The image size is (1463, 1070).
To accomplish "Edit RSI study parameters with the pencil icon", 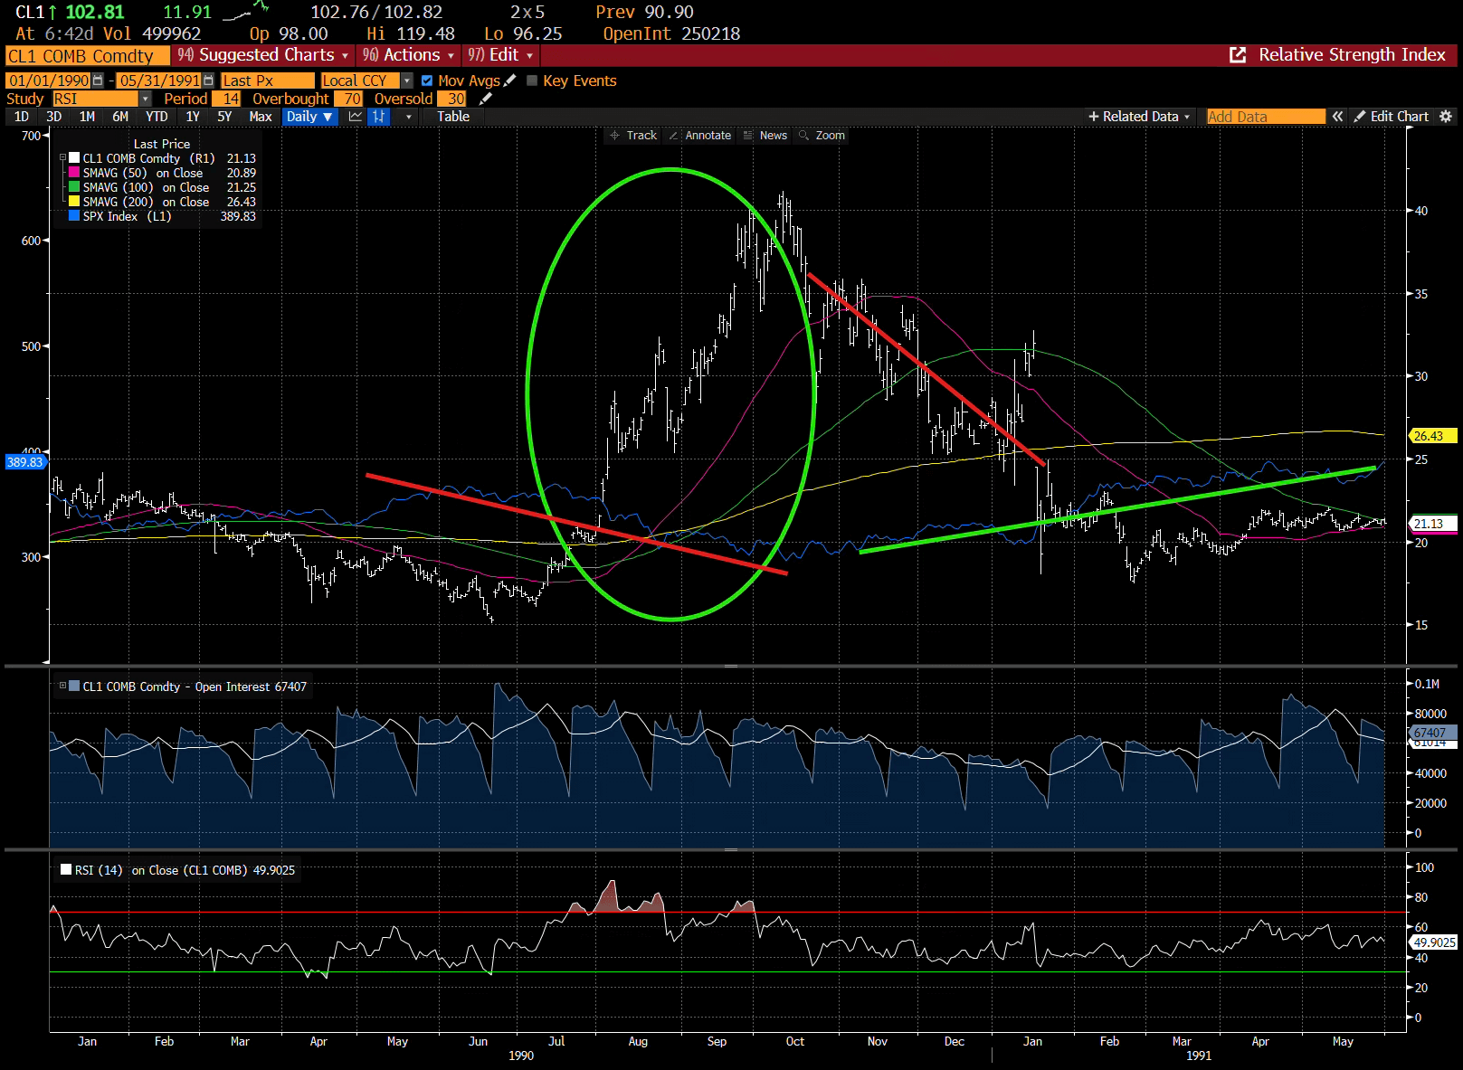I will 486,99.
